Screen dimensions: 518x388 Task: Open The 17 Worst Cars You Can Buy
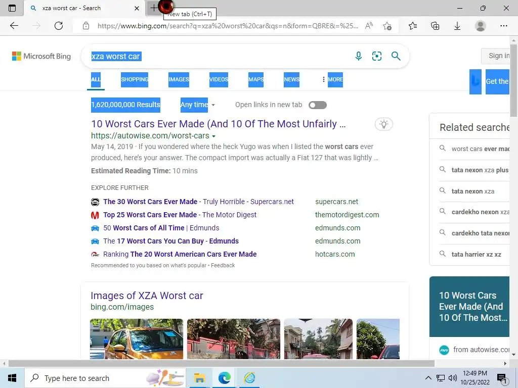tap(171, 241)
